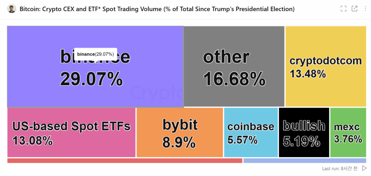Click the 13.08% ETF percentage label
The height and width of the screenshot is (176, 371).
32,141
